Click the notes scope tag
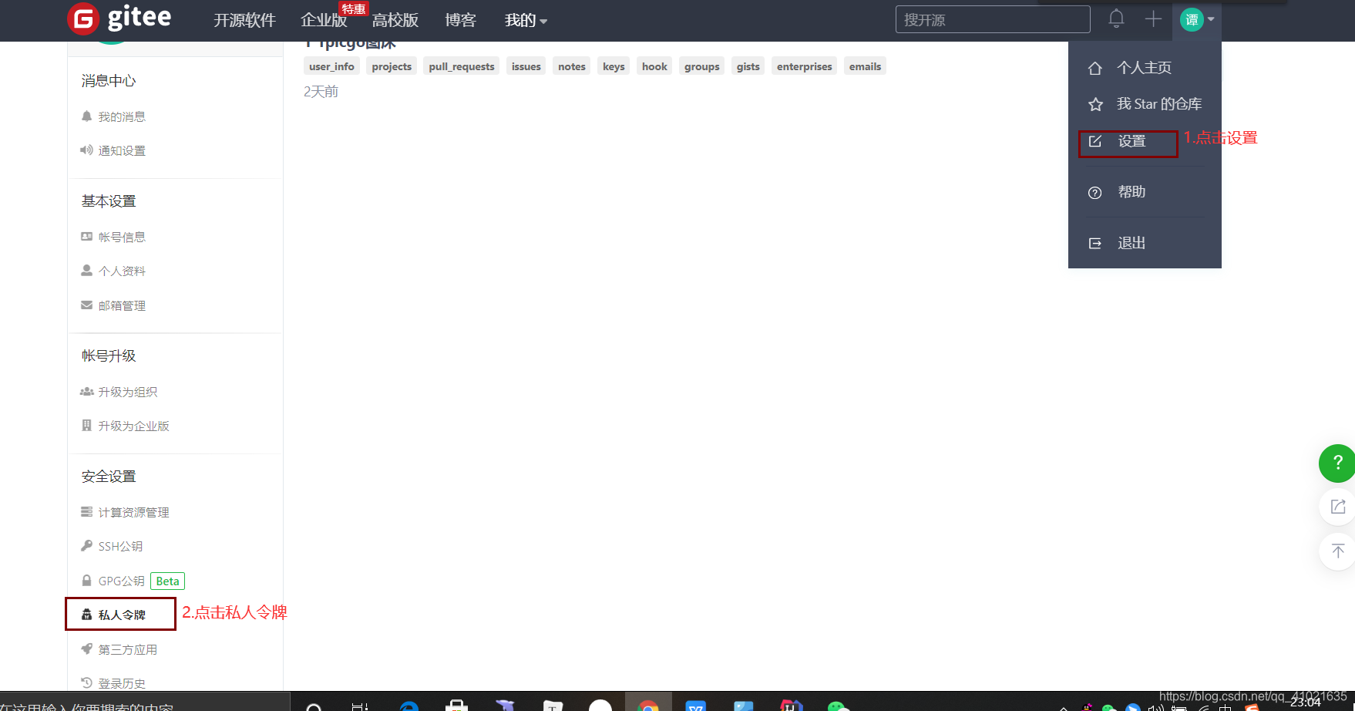 572,66
